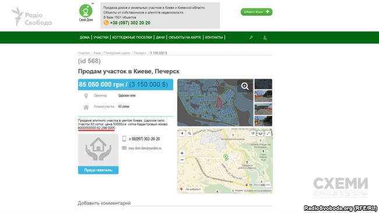The height and width of the screenshot is (213, 379).
Task: Click the svoy-dom.kiev@yandex.ru email link
Action: 145,148
